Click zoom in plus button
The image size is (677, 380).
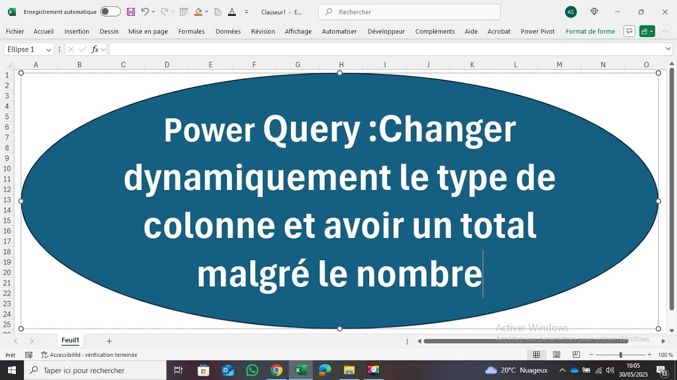tap(649, 355)
